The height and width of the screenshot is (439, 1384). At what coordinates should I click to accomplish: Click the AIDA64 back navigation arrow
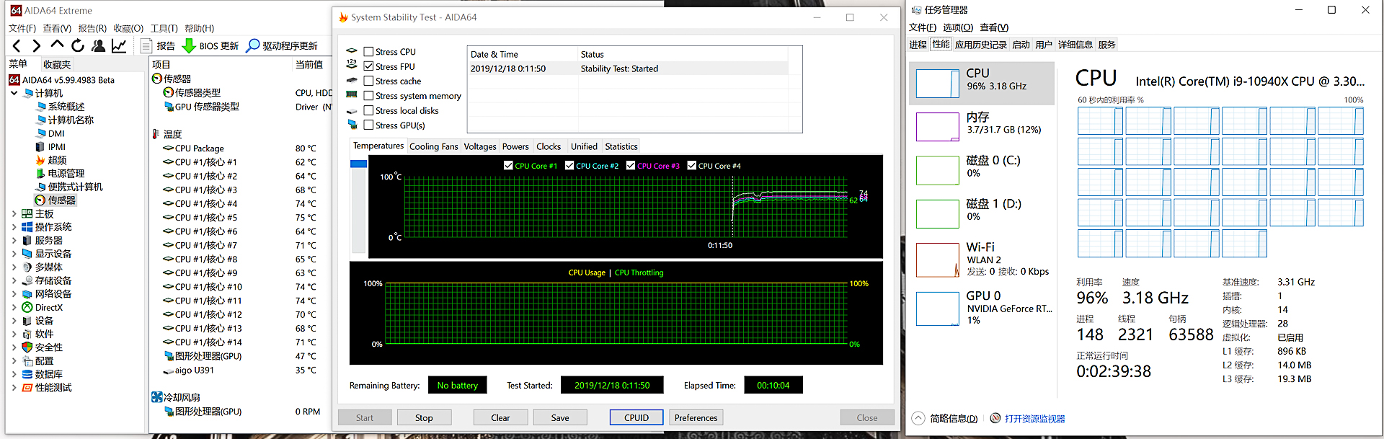[17, 46]
